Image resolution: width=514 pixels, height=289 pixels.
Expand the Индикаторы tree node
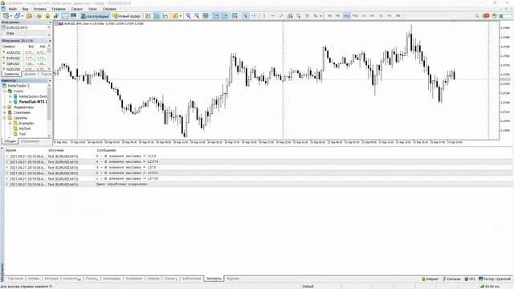click(5, 107)
